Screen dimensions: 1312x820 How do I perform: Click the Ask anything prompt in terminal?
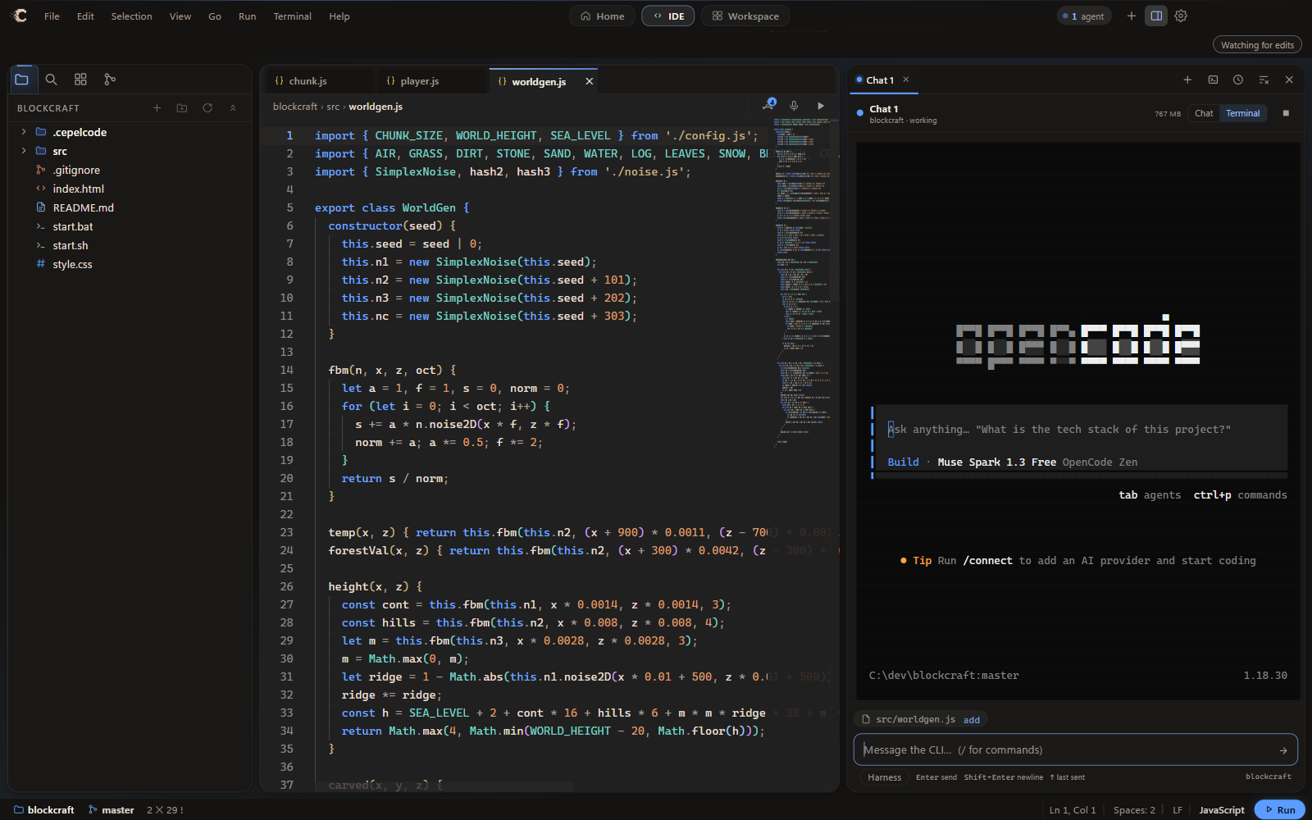click(x=1059, y=430)
